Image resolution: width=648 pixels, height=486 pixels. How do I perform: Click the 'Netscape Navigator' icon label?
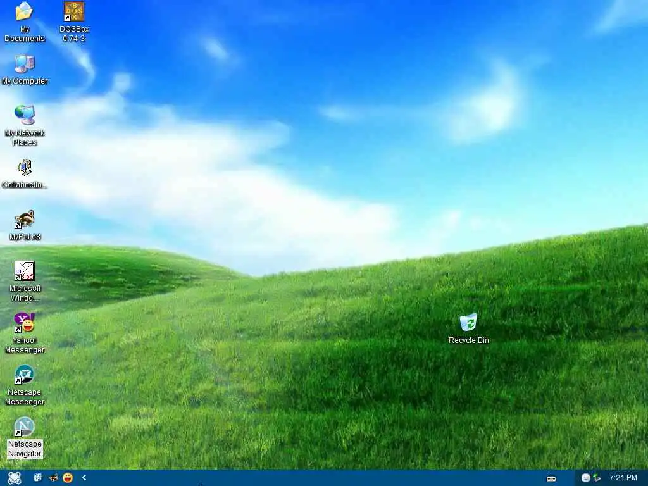click(x=25, y=449)
